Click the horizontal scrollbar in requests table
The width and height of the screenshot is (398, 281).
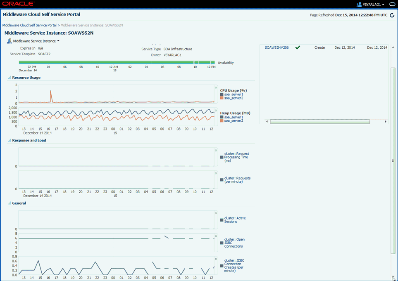pos(320,122)
